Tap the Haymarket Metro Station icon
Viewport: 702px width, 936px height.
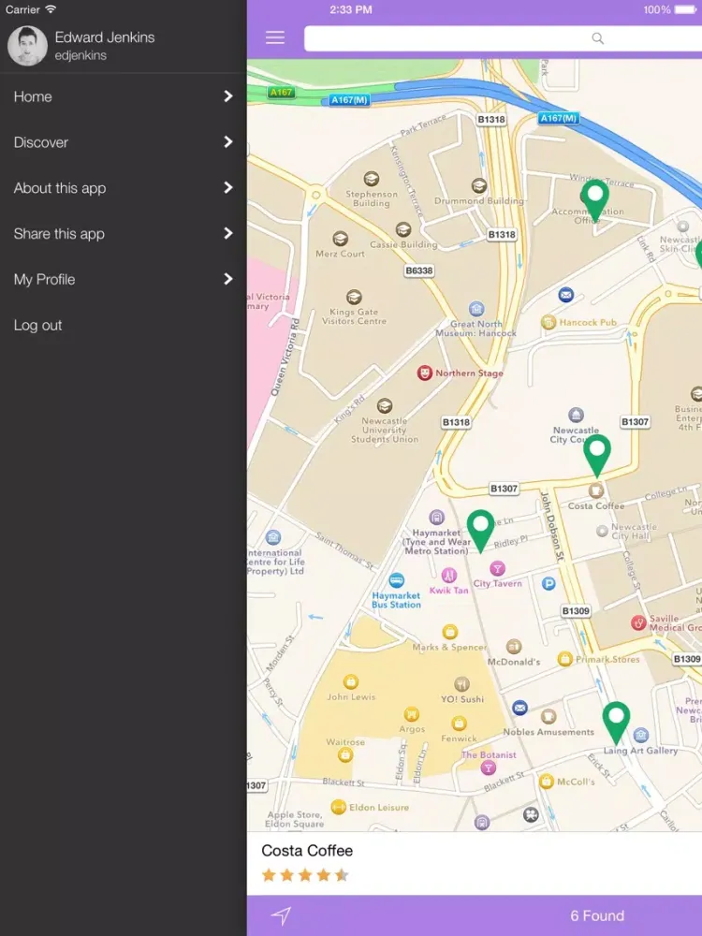point(437,517)
